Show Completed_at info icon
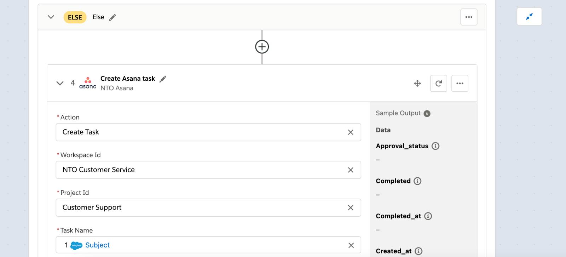The height and width of the screenshot is (257, 566). (428, 216)
